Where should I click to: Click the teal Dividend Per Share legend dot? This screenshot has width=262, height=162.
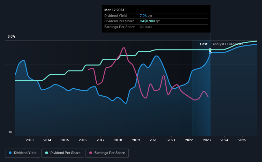pyautogui.click(x=47, y=153)
